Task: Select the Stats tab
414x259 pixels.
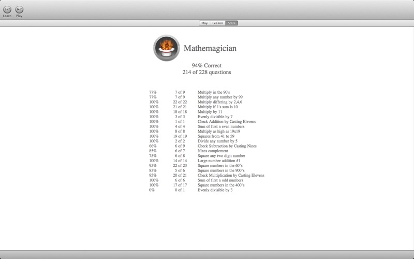Action: tap(231, 23)
